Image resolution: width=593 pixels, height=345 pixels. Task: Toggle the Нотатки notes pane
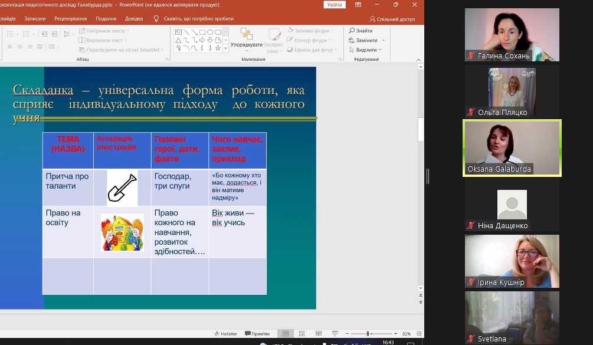tap(225, 334)
